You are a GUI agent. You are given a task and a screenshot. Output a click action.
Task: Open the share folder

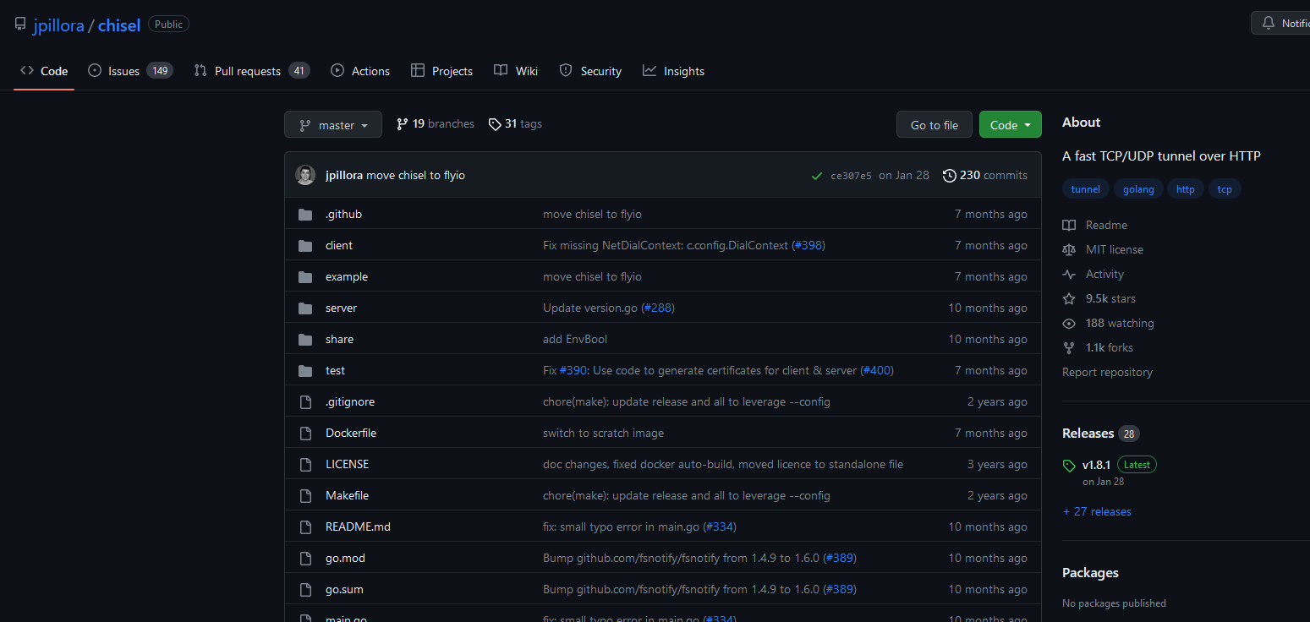point(339,340)
